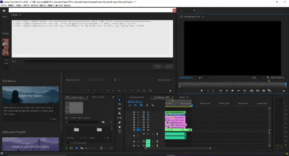Step forward one frame in Program Monitor
This screenshot has height=156, width=289.
239,91
